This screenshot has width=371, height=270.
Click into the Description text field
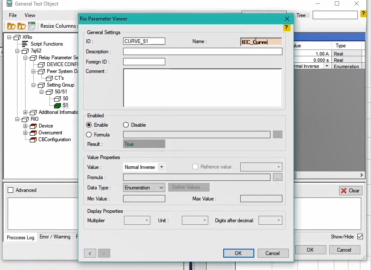(x=202, y=52)
